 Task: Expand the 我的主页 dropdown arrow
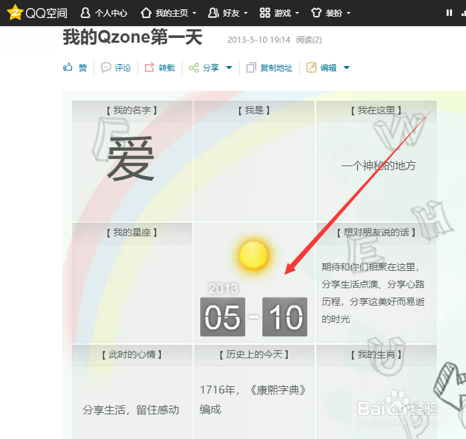[194, 13]
